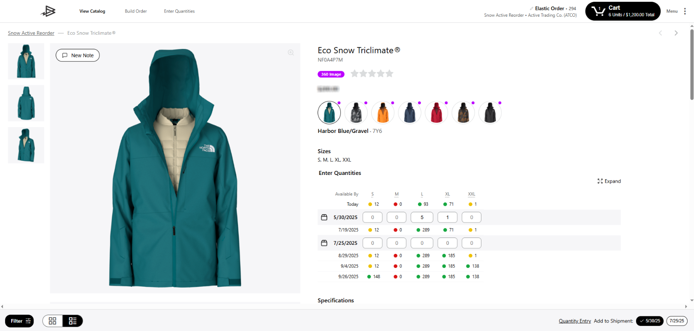Open the Snow Active Reorder breadcrumb link
This screenshot has height=331, width=694.
click(x=31, y=33)
